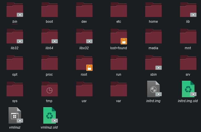Open the media folder icon
Screen dimensions: 201x132
[x=153, y=36]
